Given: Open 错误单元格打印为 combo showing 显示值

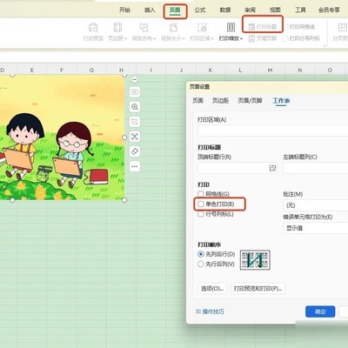Looking at the screenshot, I should [x=316, y=228].
